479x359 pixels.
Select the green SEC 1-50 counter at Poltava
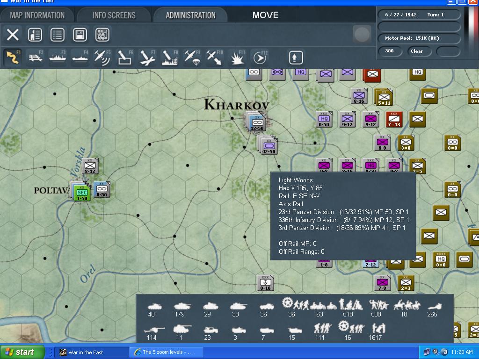82,192
